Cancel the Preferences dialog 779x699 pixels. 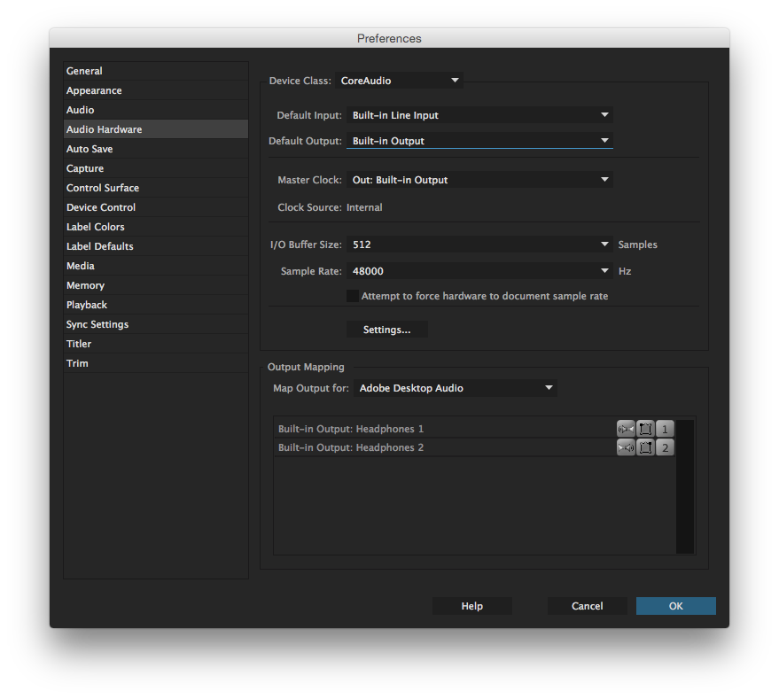[x=588, y=606]
